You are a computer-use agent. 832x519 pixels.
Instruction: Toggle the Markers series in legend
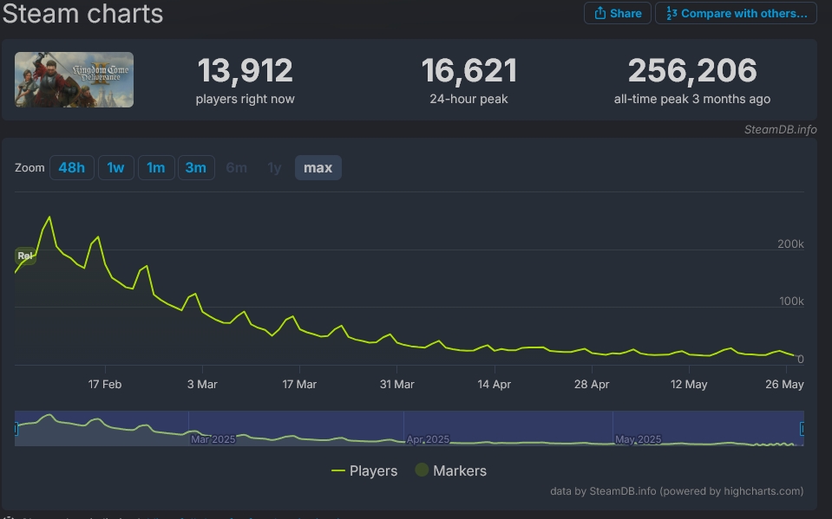[450, 470]
